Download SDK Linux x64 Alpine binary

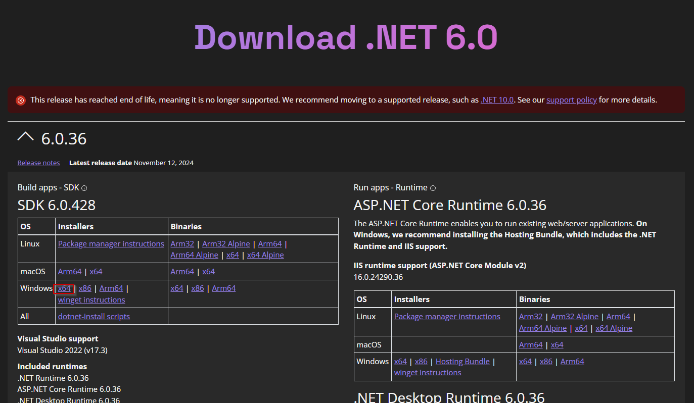tap(265, 255)
